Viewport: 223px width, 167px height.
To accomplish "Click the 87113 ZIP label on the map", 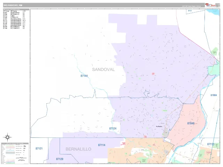I will (210, 144).
